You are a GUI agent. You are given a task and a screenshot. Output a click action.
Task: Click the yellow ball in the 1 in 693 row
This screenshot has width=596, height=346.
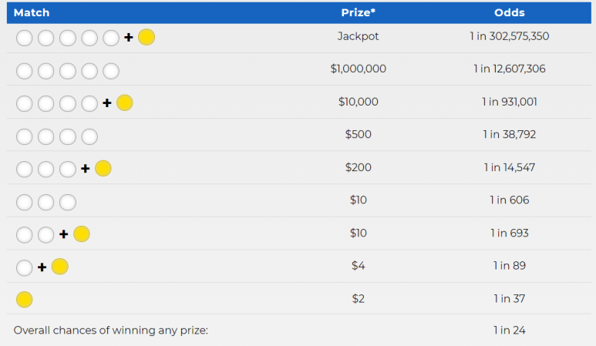(81, 234)
